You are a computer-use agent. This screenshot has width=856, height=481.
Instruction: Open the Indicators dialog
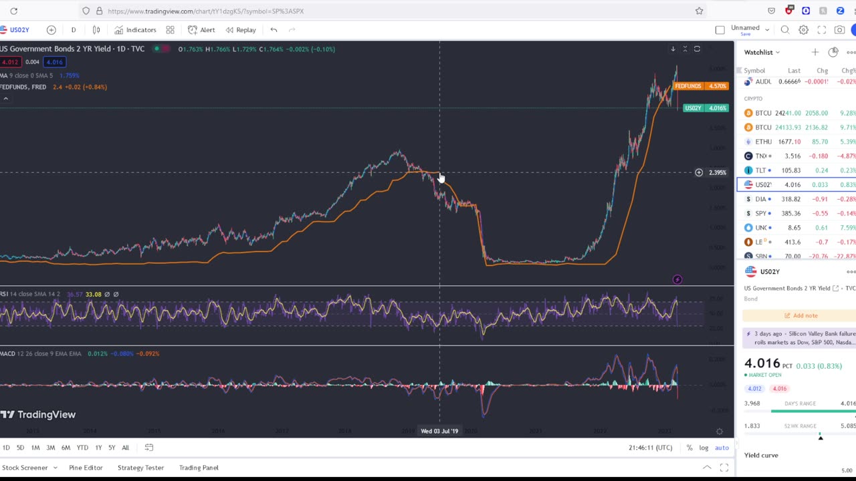pyautogui.click(x=135, y=30)
